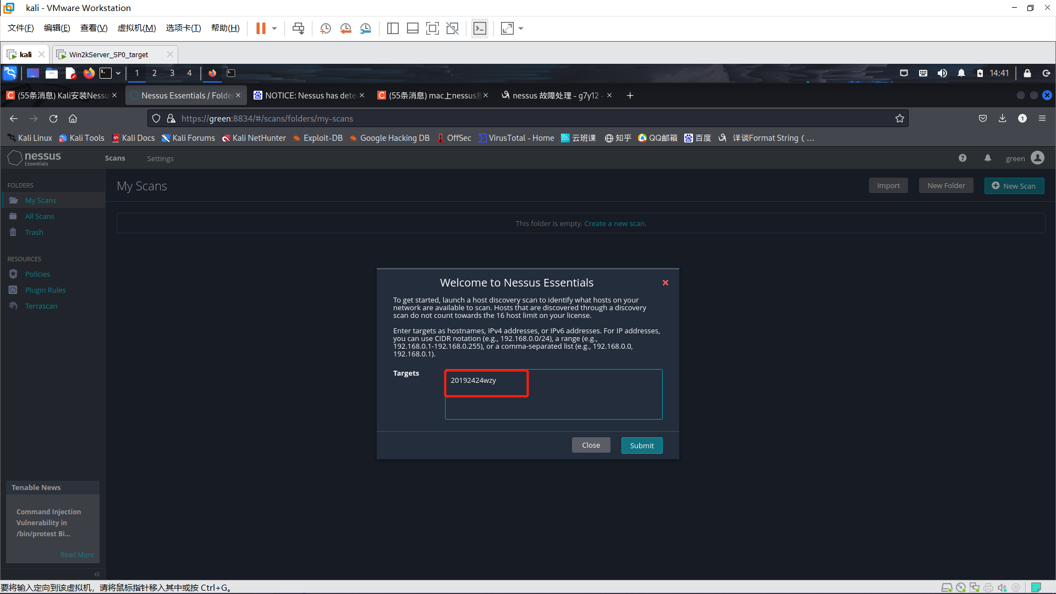
Task: Open the My Scans folder icon
Action: 14,200
